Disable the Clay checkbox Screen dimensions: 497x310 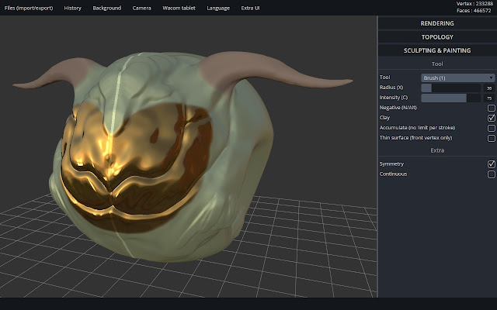click(491, 118)
